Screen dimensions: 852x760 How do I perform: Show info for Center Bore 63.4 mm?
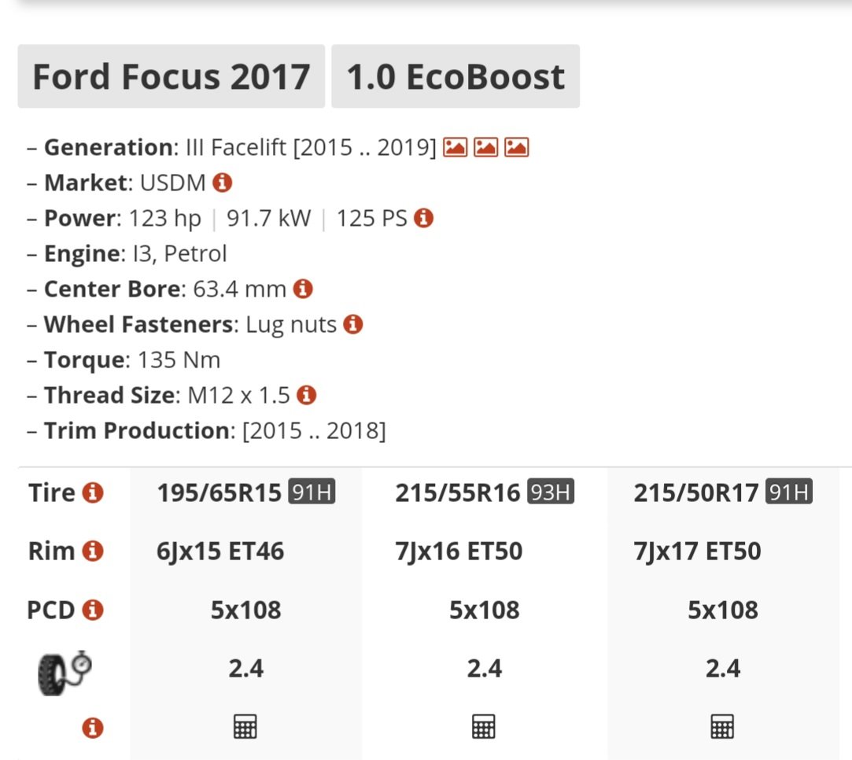303,289
